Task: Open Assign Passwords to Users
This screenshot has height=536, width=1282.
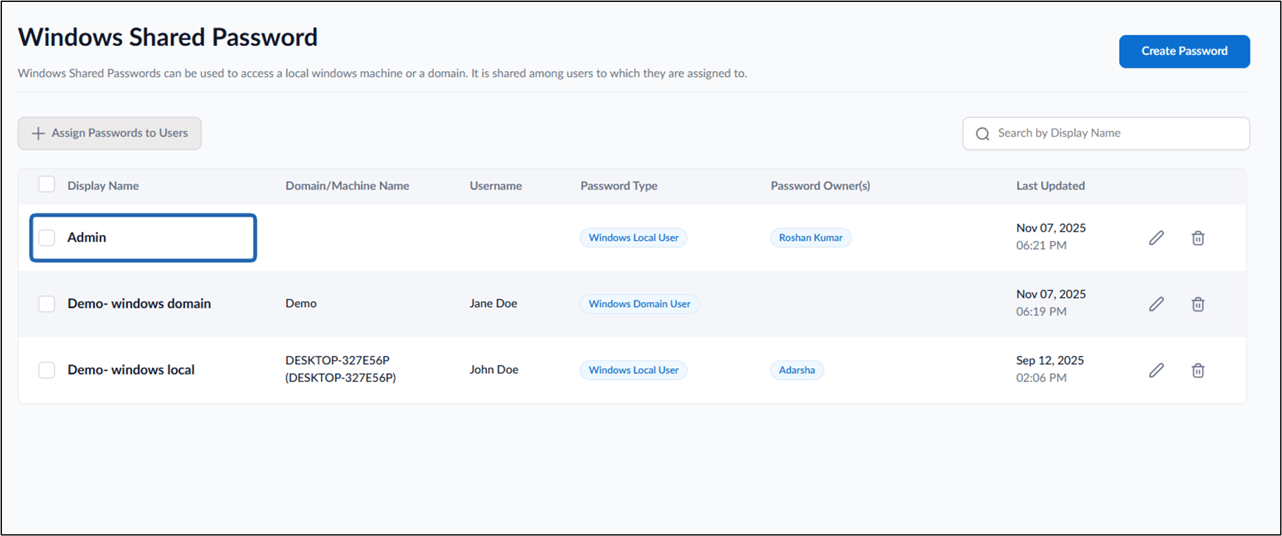Action: coord(109,134)
